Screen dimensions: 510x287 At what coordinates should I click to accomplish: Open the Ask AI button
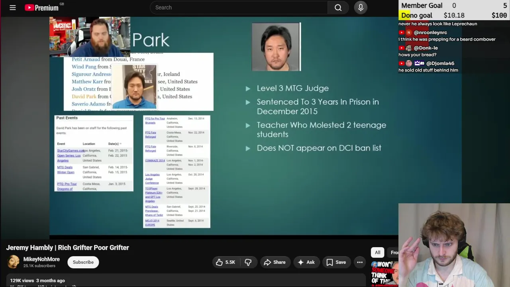tap(306, 262)
